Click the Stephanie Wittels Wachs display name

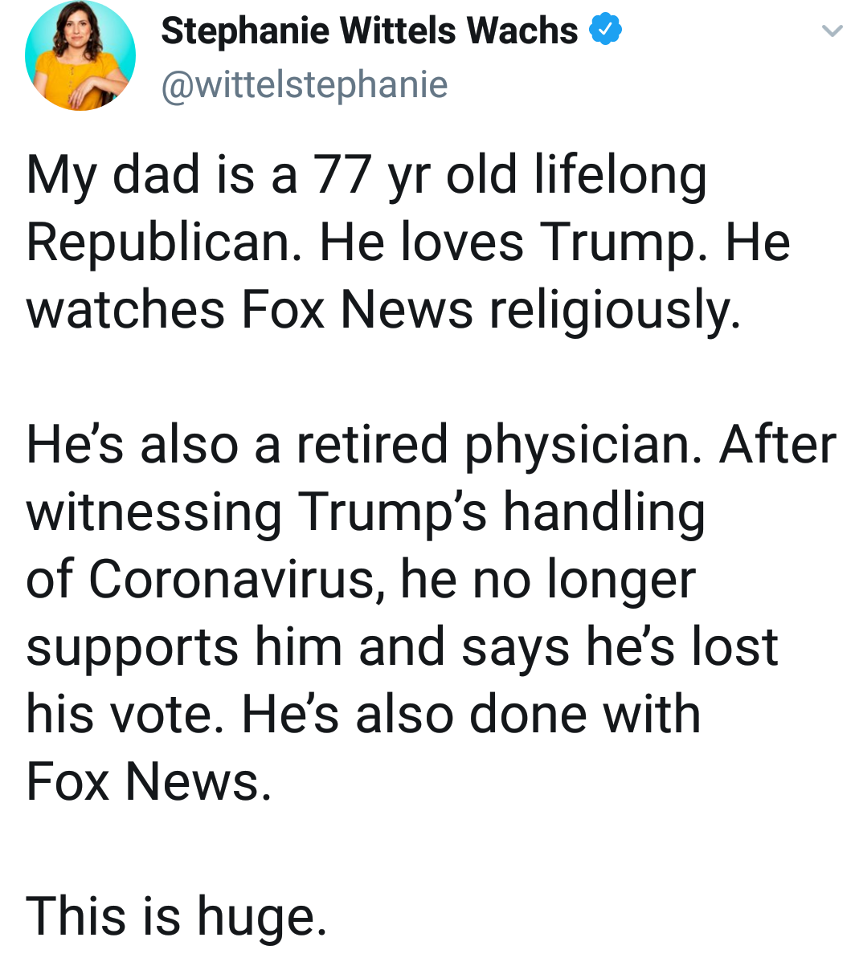369,31
